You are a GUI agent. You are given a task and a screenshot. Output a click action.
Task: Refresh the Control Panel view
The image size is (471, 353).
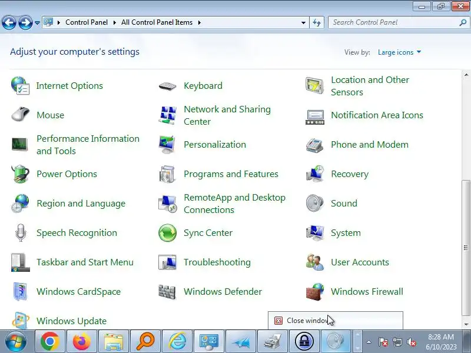coord(317,22)
